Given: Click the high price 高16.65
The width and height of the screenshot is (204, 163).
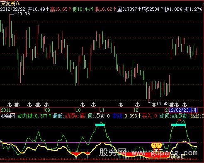Looking at the screenshot, I should click(58, 9).
